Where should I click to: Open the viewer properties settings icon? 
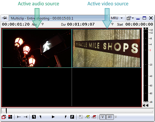click(129, 18)
